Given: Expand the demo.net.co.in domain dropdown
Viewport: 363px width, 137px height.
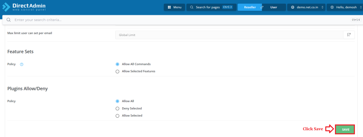Looking at the screenshot, I should click(x=306, y=7).
